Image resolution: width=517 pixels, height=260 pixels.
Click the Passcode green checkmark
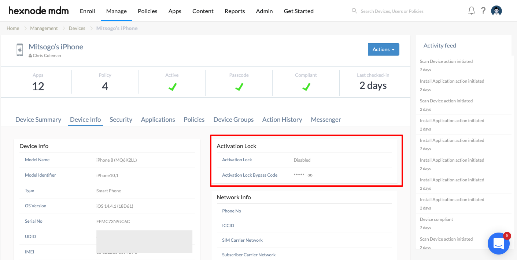point(239,87)
